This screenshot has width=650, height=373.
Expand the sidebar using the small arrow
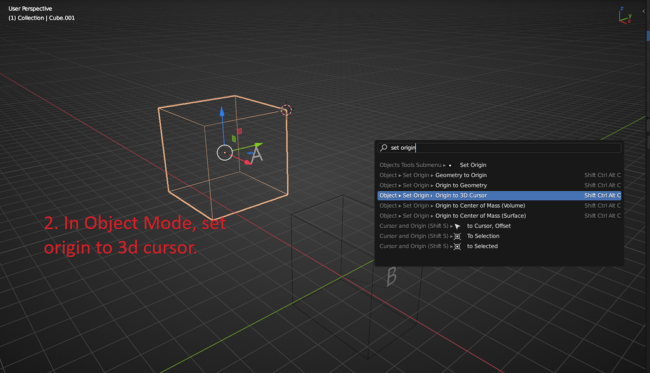pos(643,11)
